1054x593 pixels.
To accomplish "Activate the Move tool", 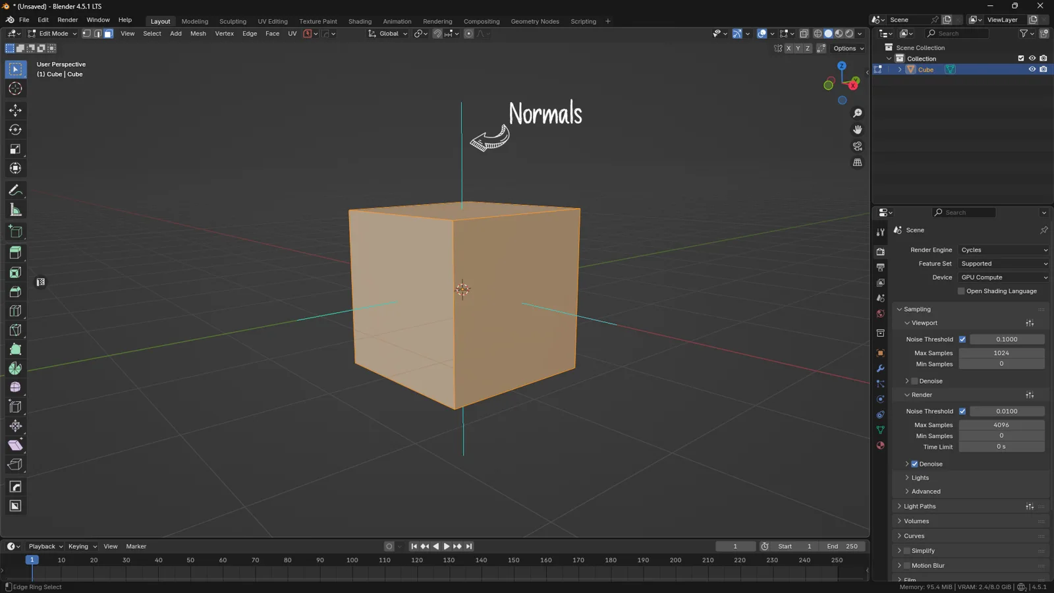I will [x=15, y=110].
